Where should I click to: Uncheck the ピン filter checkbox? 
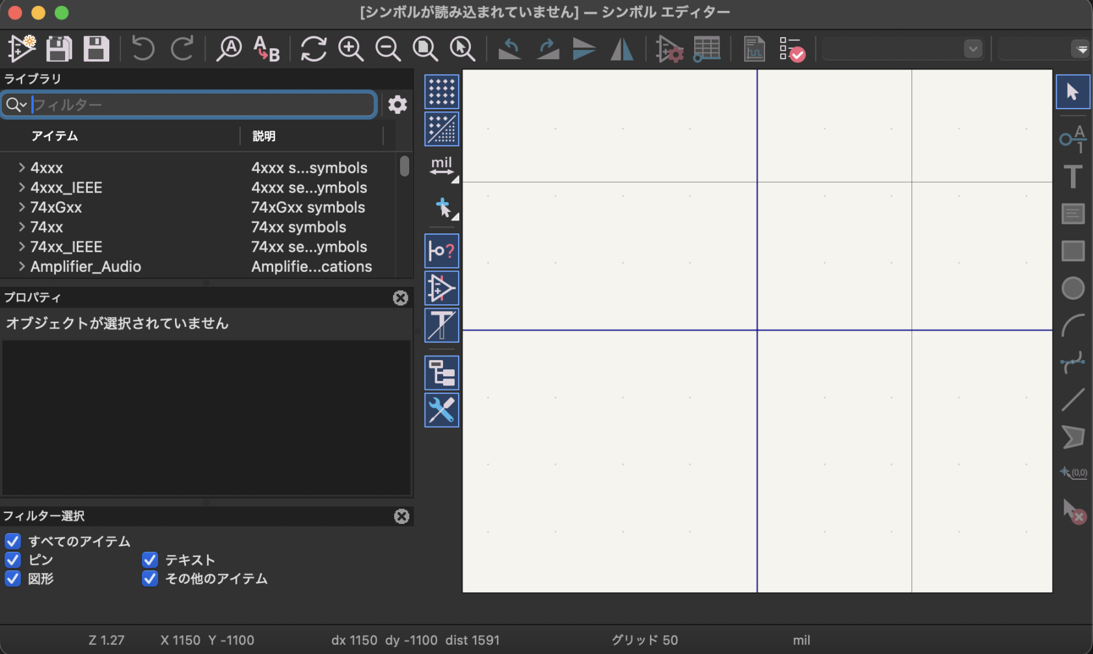coord(13,560)
